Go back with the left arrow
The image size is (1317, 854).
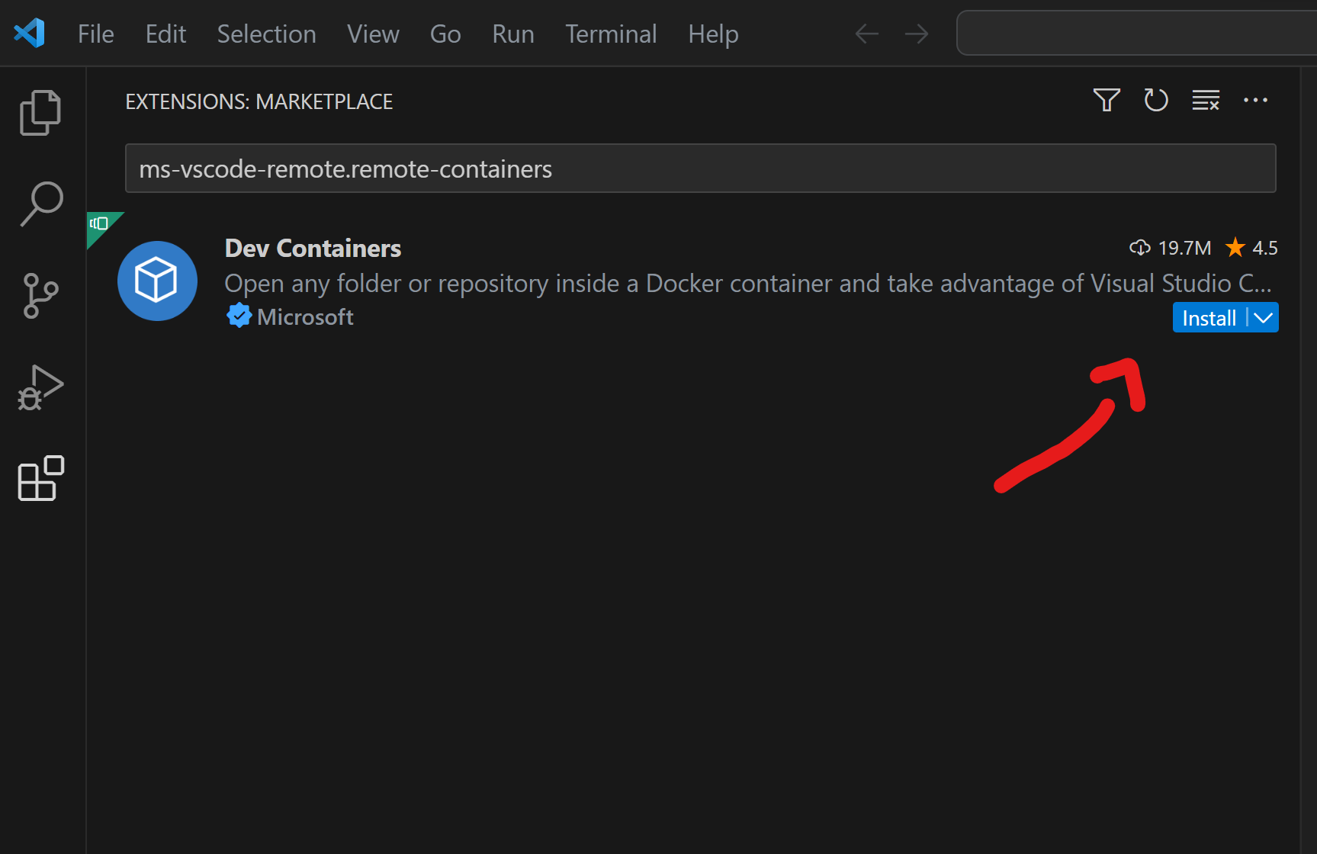(867, 34)
